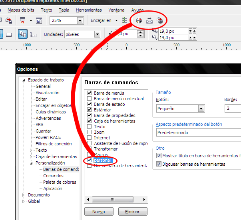241x220 pixels.
Task: Click the current page layout icon
Action: [x=33, y=35]
